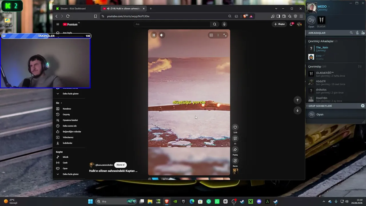Open MEDO status dropdown in Steam
Image resolution: width=366 pixels, height=206 pixels.
coord(329,7)
